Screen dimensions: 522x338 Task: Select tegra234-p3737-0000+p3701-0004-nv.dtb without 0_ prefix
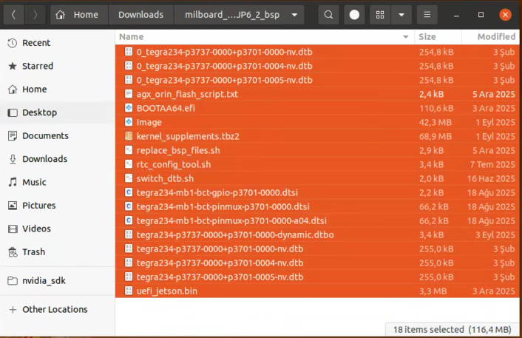pyautogui.click(x=317, y=263)
